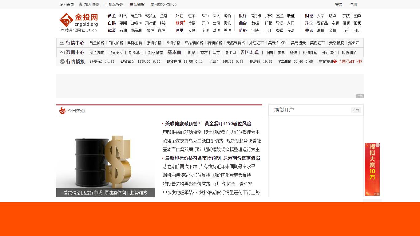
Task: Click the oil barrel dollar thumbnail image
Action: tap(105, 157)
